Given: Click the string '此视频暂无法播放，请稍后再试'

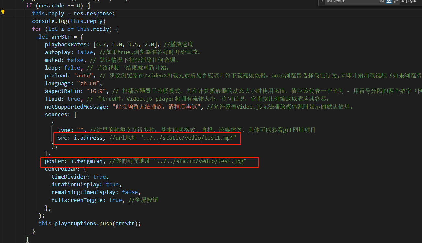Looking at the screenshot, I should 157,107.
